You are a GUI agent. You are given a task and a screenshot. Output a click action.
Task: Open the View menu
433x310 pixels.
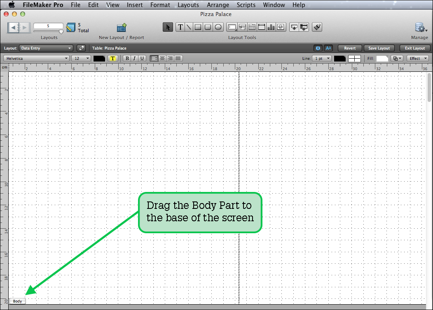(x=112, y=5)
